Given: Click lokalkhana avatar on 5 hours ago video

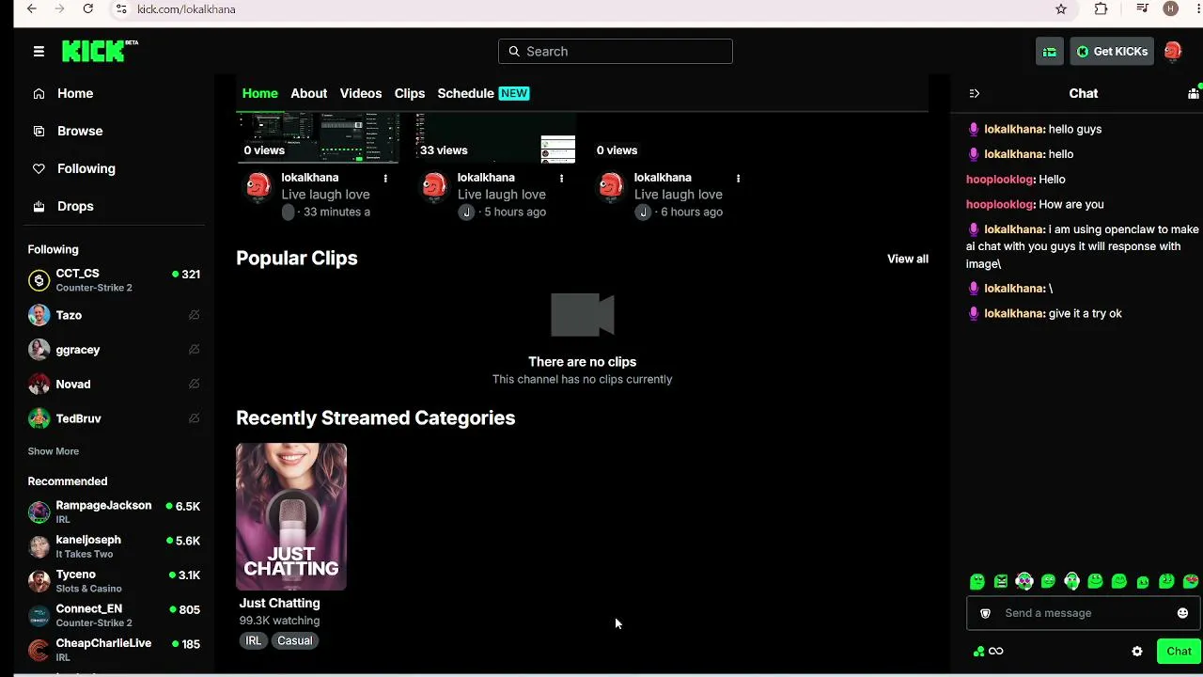Looking at the screenshot, I should [434, 186].
